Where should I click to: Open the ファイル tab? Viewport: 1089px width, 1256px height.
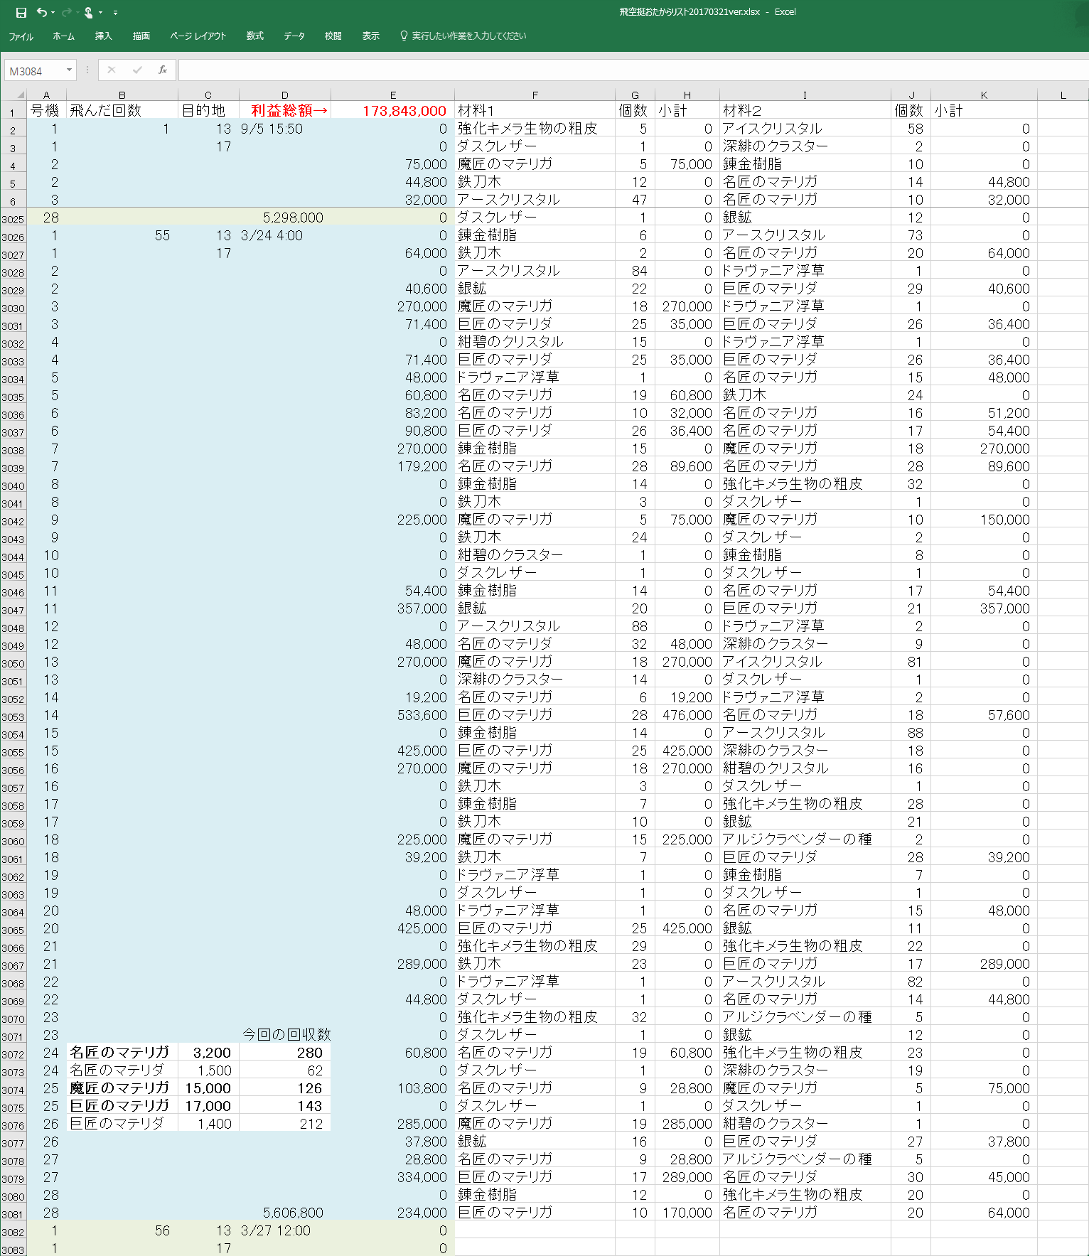(x=21, y=36)
